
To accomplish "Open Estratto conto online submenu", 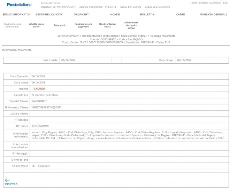I will (x=36, y=25).
